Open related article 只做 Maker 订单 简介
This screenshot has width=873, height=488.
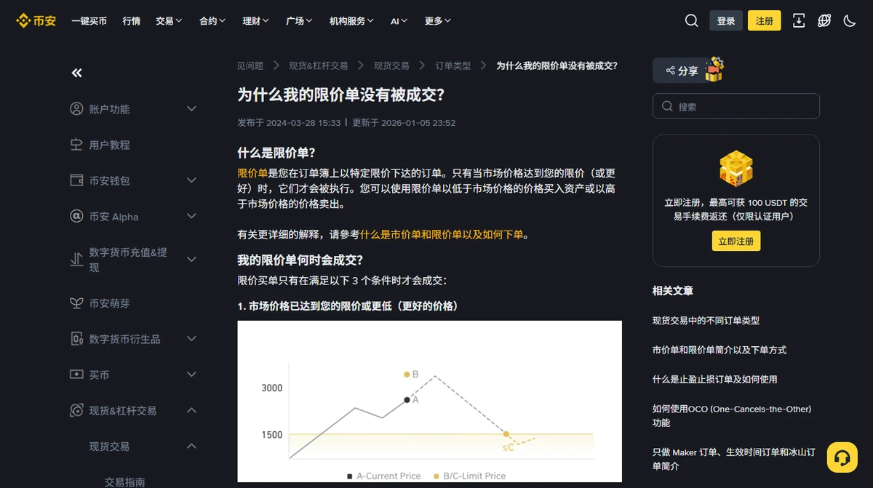coord(734,459)
